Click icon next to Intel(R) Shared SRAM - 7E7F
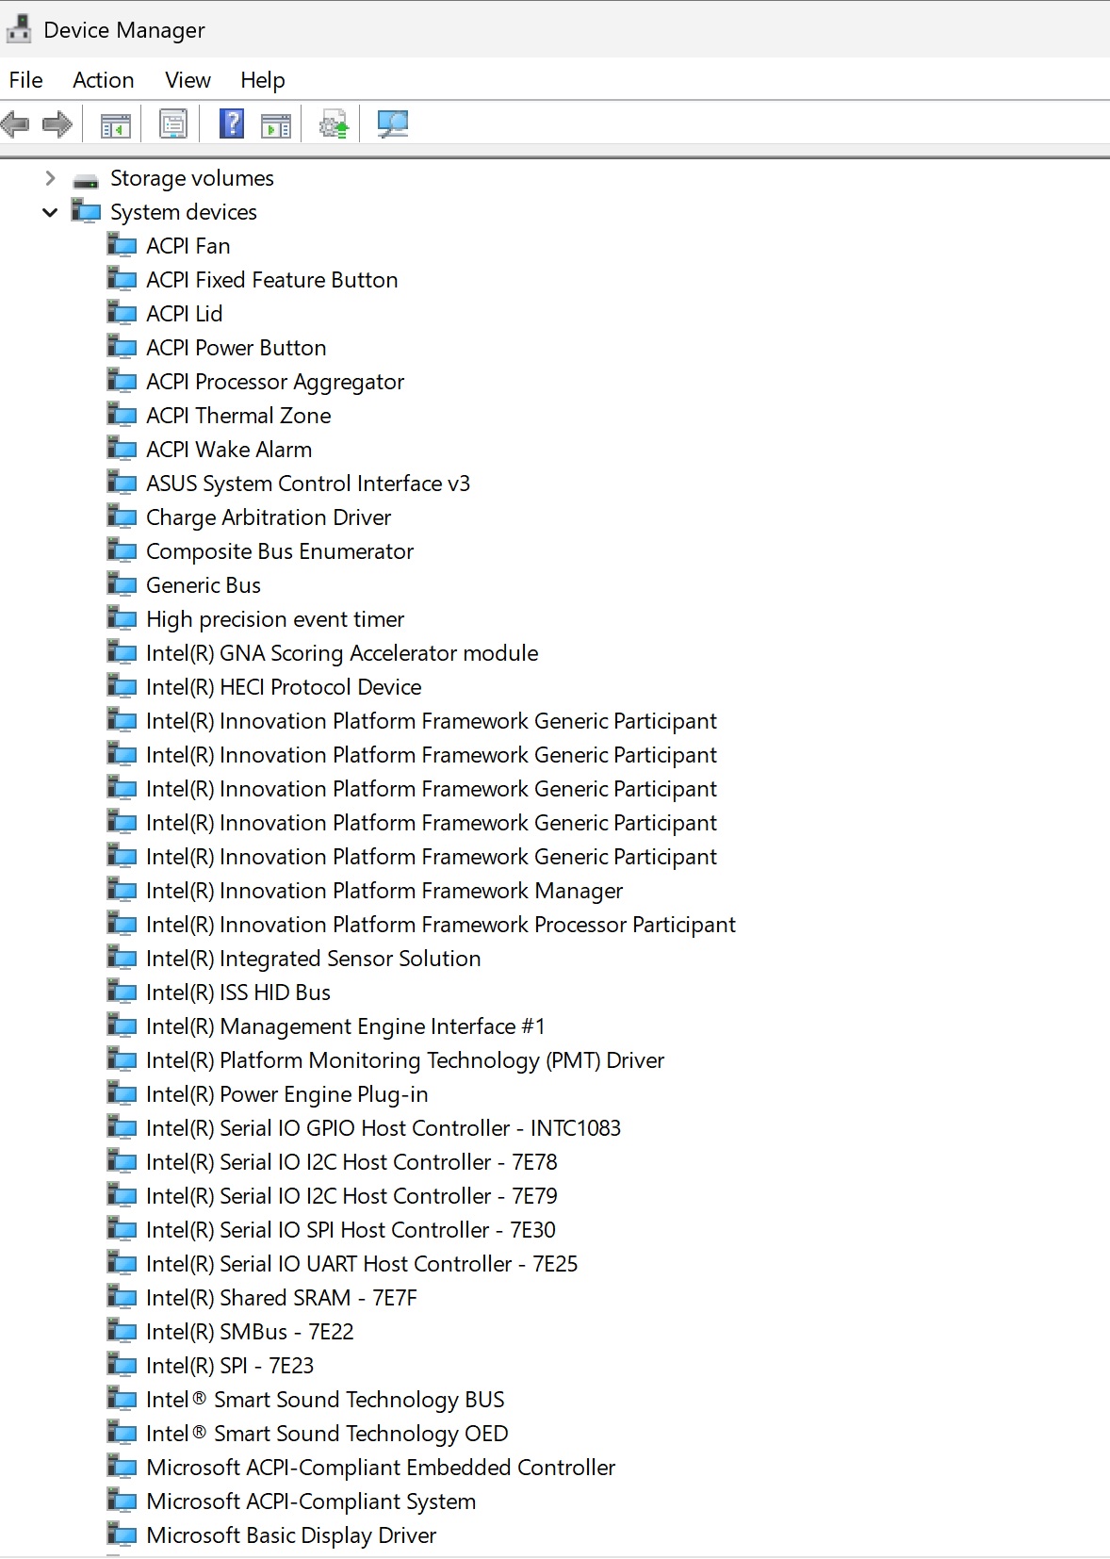Viewport: 1110px width, 1559px height. 122,1297
